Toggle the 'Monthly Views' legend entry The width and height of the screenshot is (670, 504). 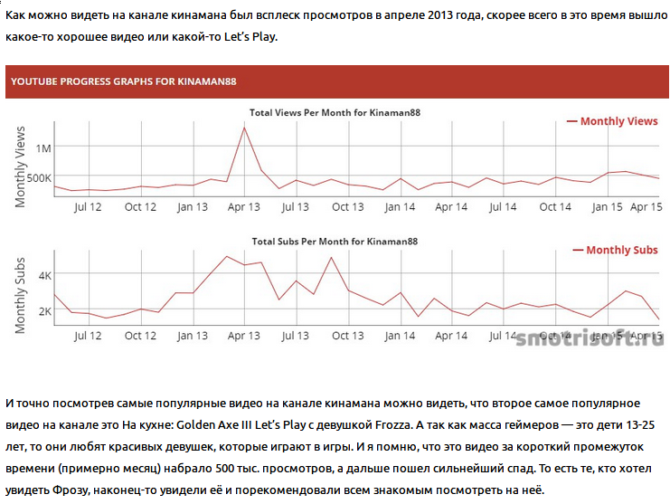click(x=612, y=121)
